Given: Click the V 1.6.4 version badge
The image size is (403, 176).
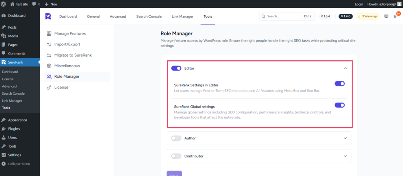Looking at the screenshot, I should point(325,16).
